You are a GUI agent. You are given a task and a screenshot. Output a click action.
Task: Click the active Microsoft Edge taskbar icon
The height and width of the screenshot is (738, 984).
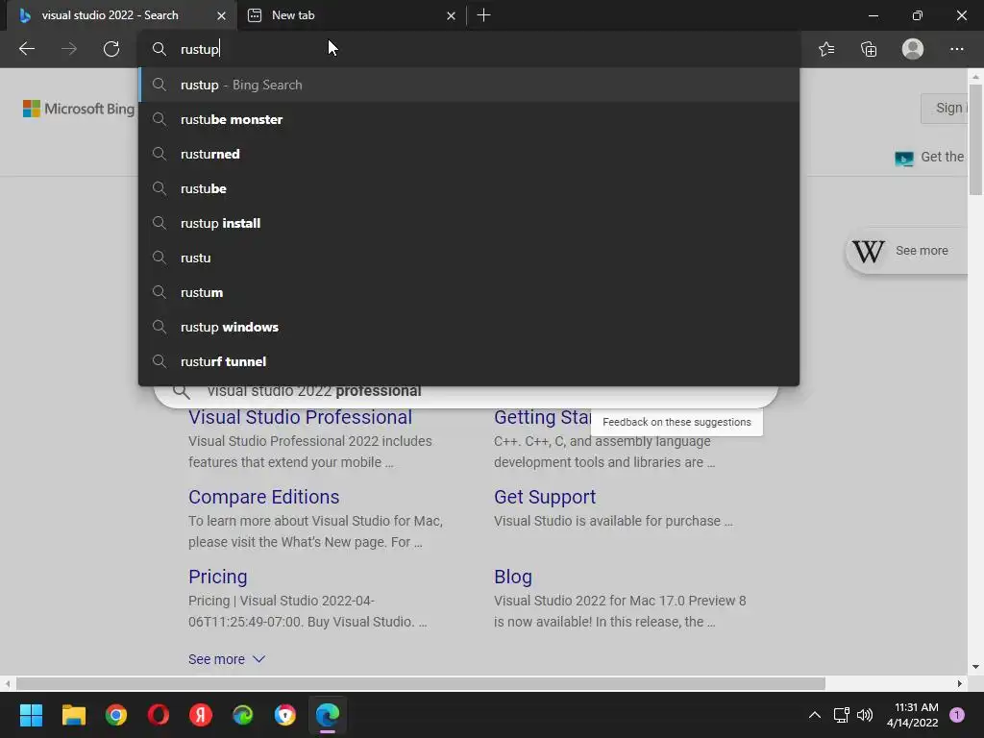328,715
